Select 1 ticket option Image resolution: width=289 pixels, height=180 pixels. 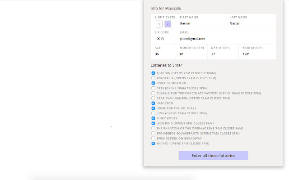coord(159,24)
